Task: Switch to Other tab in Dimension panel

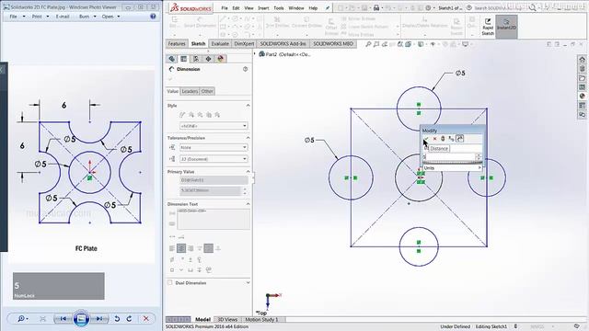Action: [x=207, y=91]
